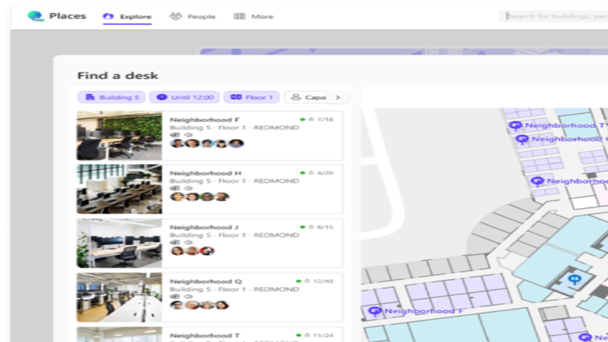Image resolution: width=608 pixels, height=342 pixels.
Task: Open the Explore tab
Action: click(x=127, y=17)
